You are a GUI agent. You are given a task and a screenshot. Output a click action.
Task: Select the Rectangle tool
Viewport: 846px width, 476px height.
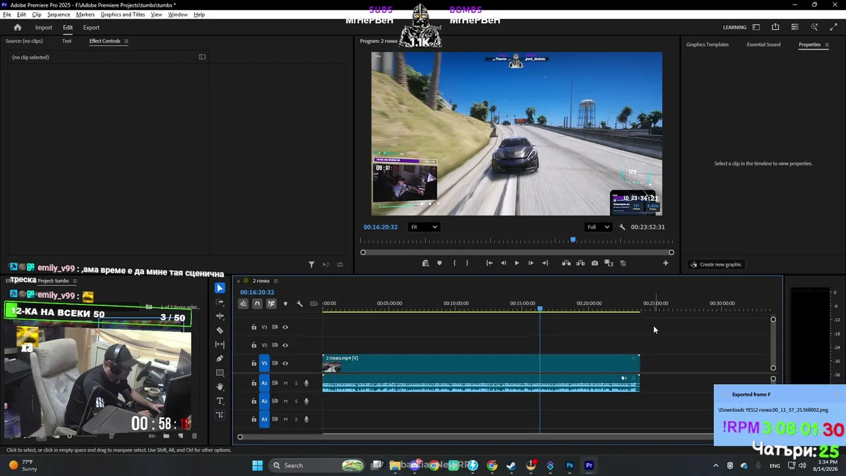(x=220, y=373)
